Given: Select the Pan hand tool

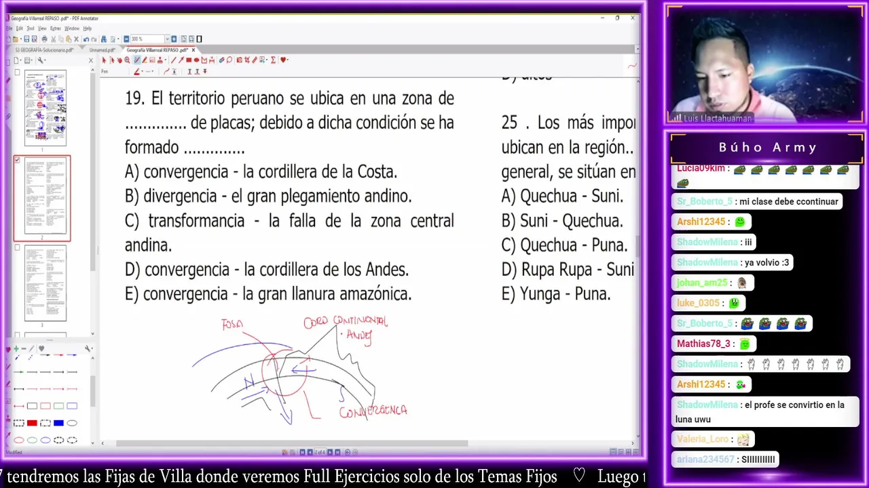Looking at the screenshot, I should click(119, 60).
